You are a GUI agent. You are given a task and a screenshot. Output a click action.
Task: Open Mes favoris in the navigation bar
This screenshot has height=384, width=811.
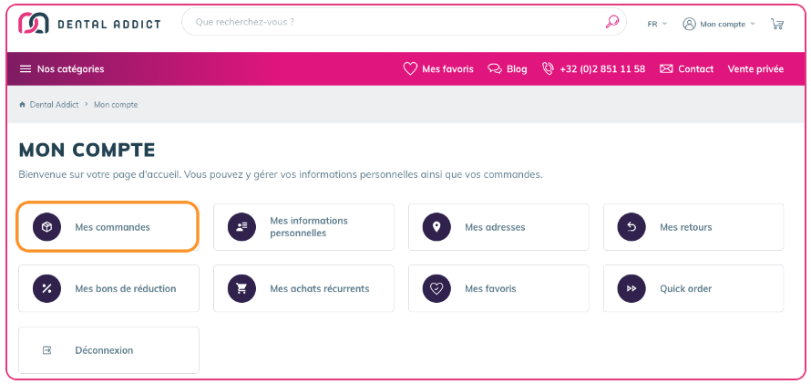click(x=438, y=69)
